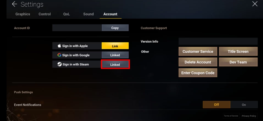Click Linked button for Google
The height and width of the screenshot is (121, 263).
tap(115, 55)
